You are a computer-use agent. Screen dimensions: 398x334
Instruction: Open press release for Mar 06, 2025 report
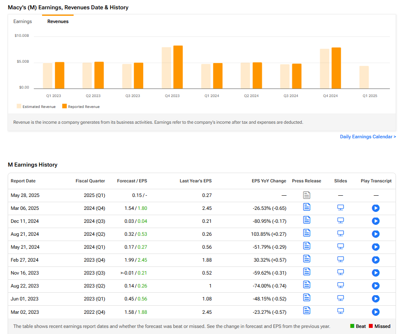(307, 207)
